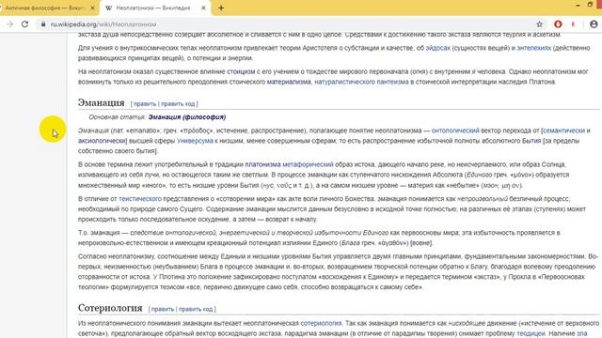Click править next to Эманация heading

point(145,104)
